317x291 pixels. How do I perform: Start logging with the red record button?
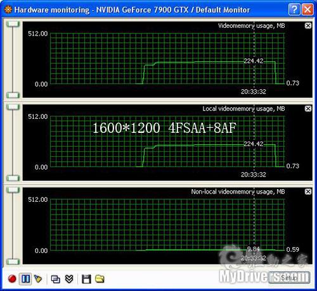click(12, 278)
